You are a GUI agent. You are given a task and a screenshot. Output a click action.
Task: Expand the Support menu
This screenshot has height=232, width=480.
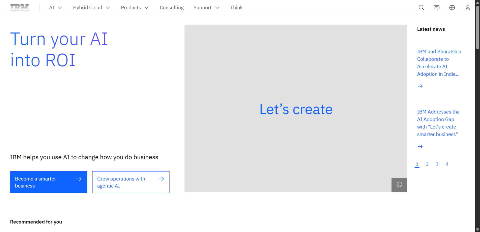pyautogui.click(x=206, y=7)
